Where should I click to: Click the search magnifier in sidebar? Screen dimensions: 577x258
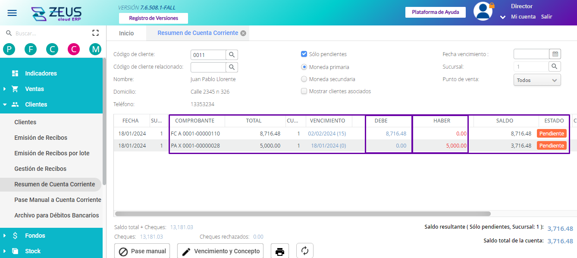(9, 33)
